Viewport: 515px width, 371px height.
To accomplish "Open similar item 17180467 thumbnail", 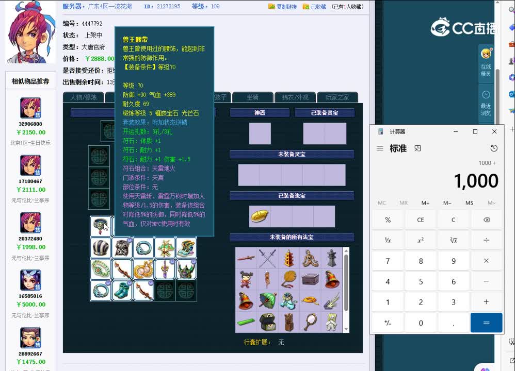I will pyautogui.click(x=30, y=165).
